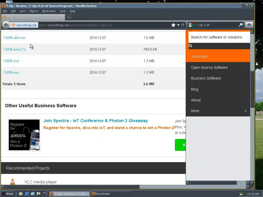Image resolution: width=263 pixels, height=197 pixels.
Task: Open the Google search engine selector
Action: tap(192, 25)
